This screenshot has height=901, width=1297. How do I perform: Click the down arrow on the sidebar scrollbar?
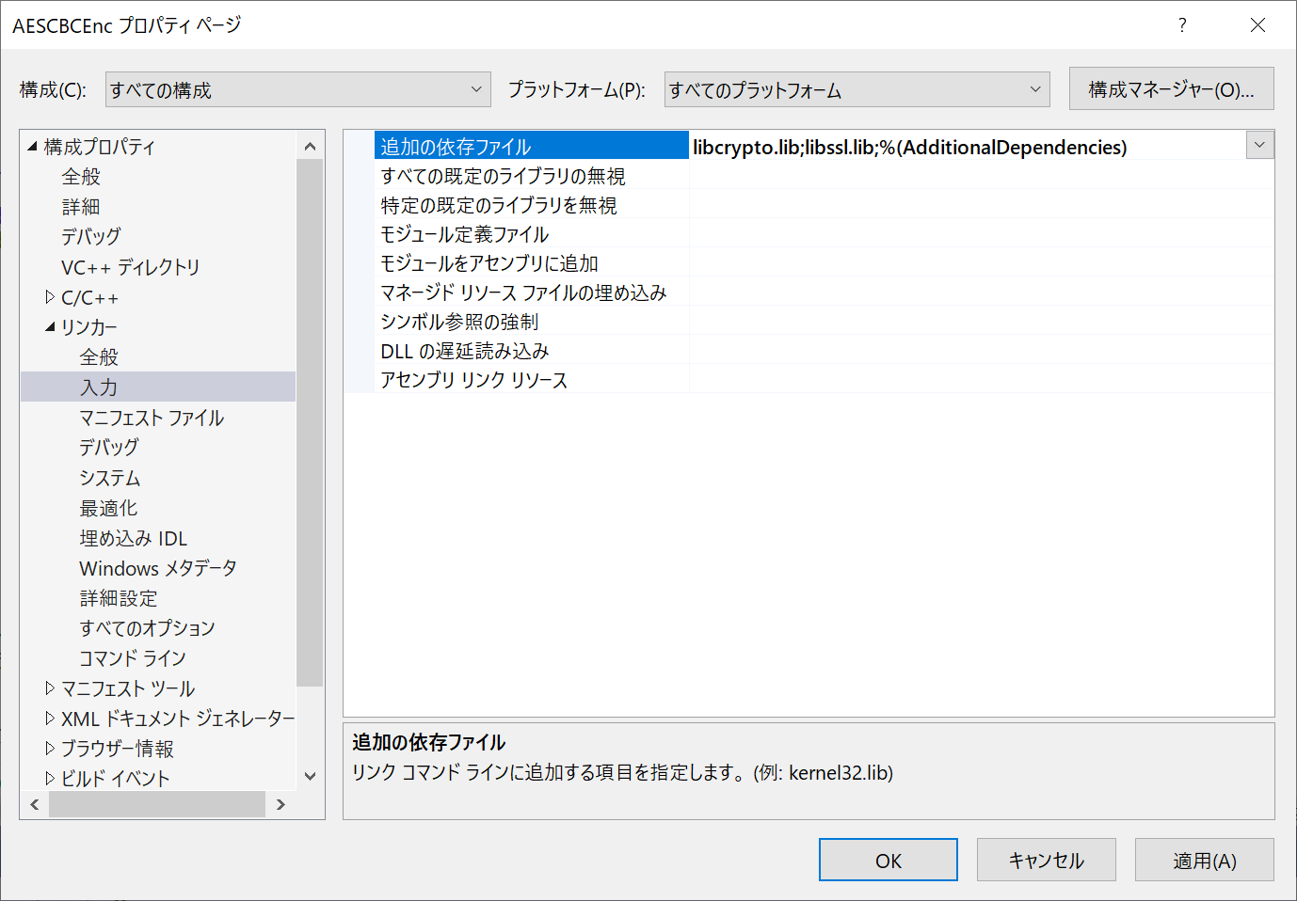pyautogui.click(x=310, y=775)
